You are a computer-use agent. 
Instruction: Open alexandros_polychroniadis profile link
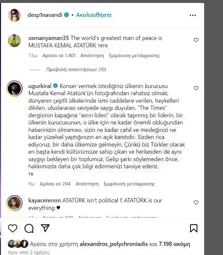[114, 244]
